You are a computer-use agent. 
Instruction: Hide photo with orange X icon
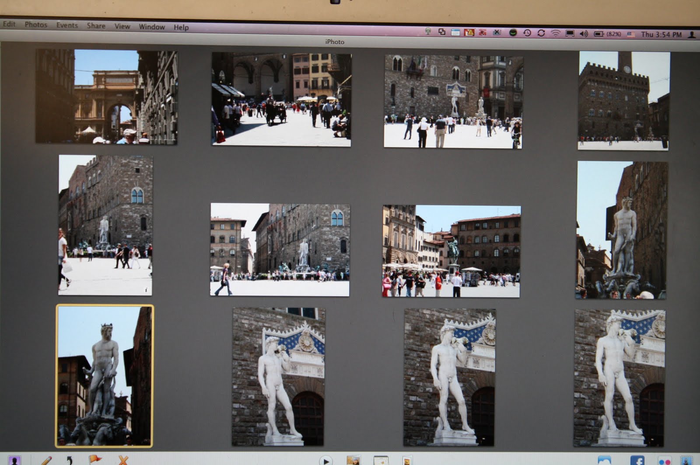[x=123, y=460]
